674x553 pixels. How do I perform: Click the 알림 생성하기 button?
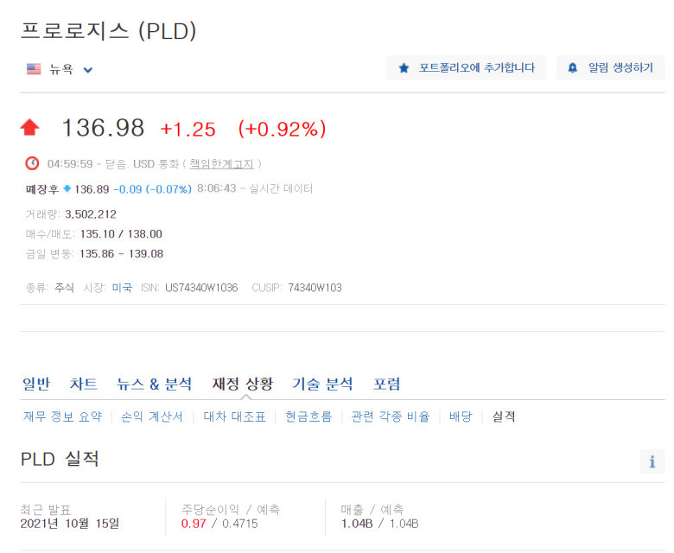point(610,68)
